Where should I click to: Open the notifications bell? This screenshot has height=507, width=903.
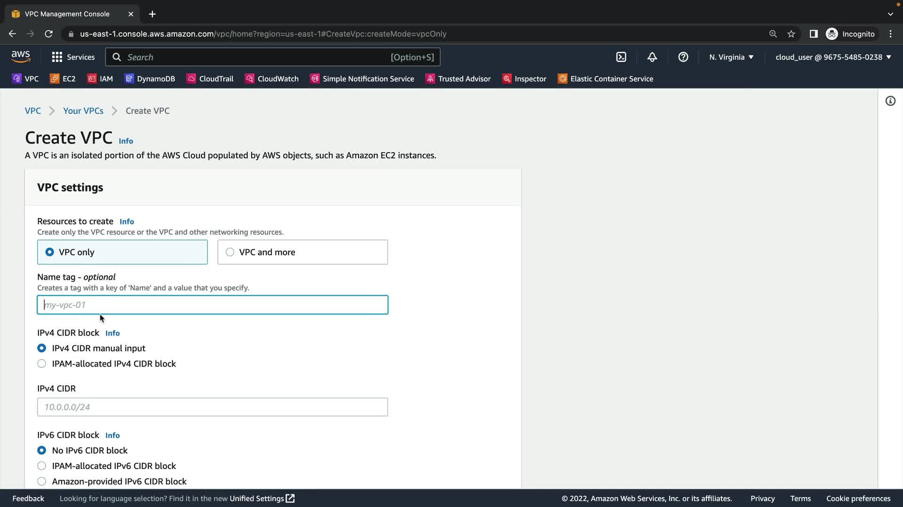(652, 57)
